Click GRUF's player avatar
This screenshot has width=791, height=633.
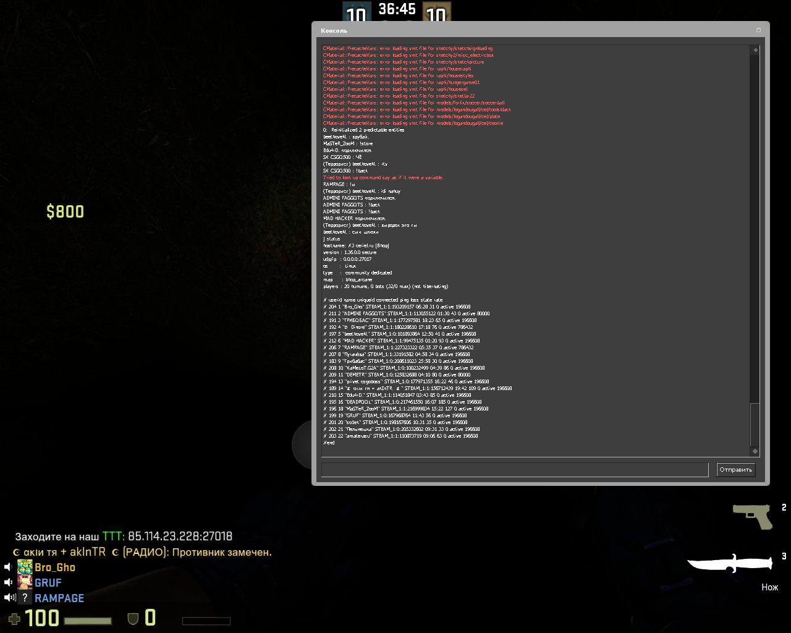(25, 582)
